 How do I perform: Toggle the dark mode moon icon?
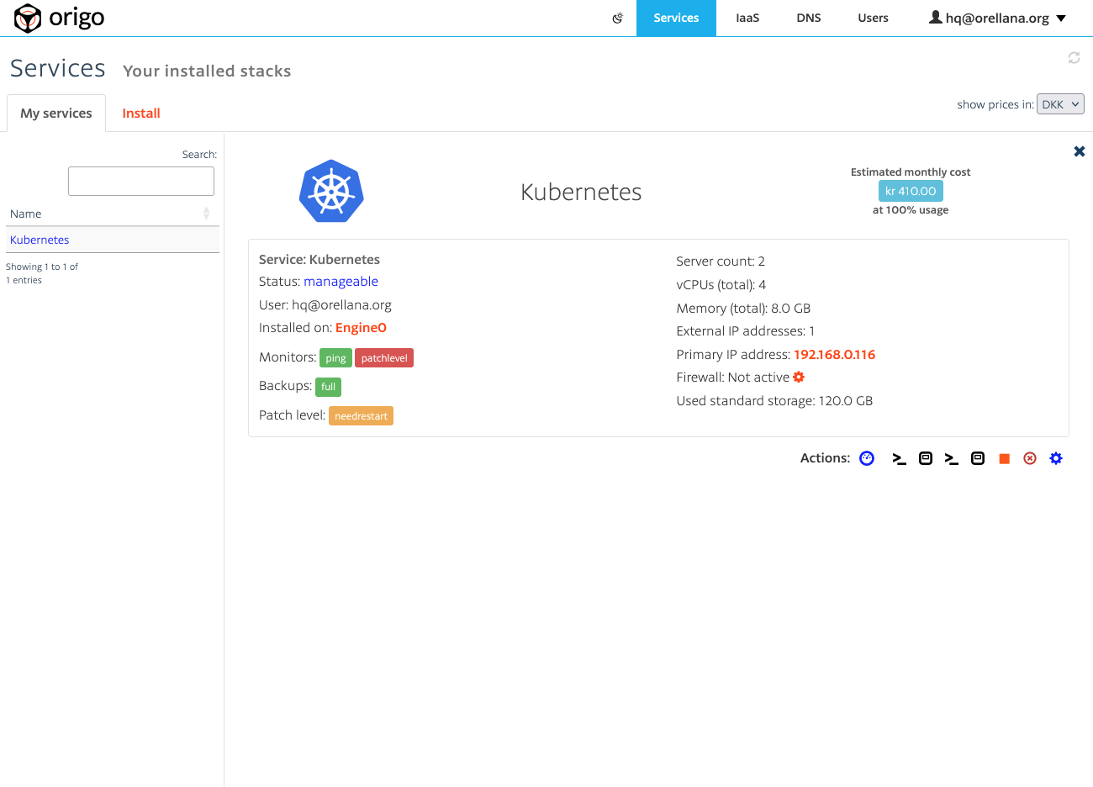[x=618, y=18]
